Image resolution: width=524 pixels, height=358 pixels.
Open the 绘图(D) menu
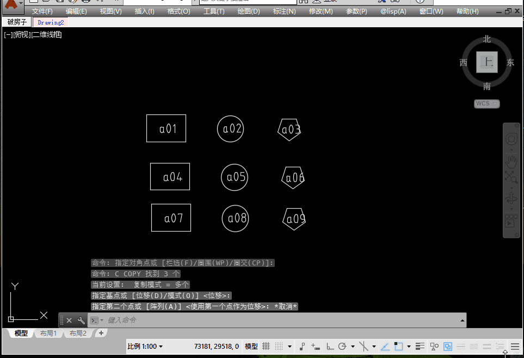249,11
